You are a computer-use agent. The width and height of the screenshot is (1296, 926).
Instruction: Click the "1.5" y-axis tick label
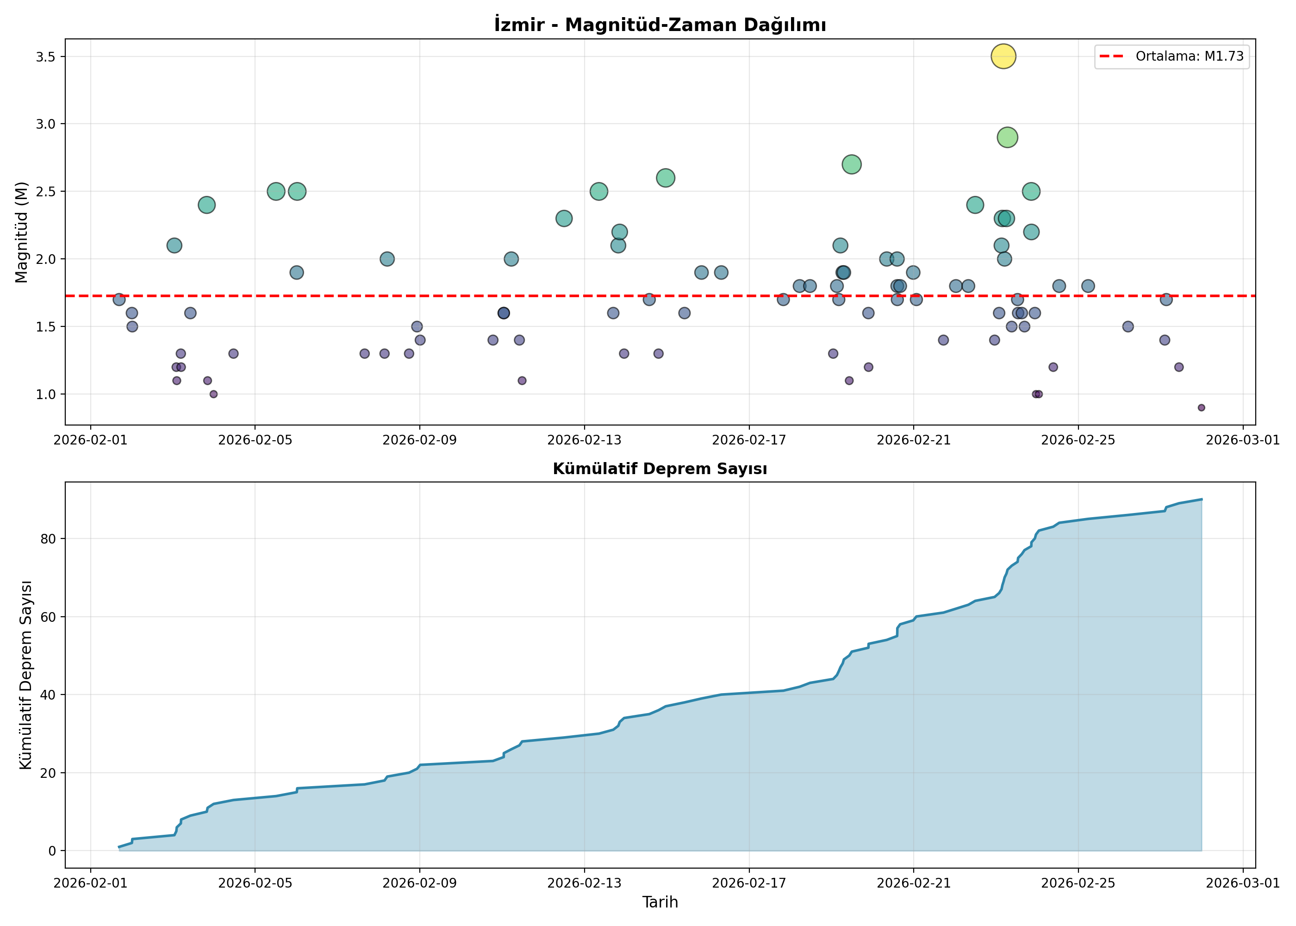click(x=47, y=327)
